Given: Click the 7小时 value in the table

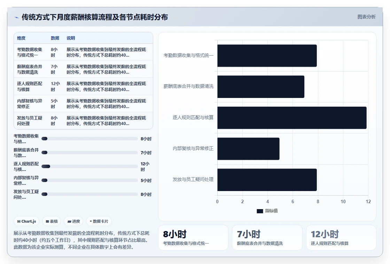Looking at the screenshot, I should coord(54,69).
